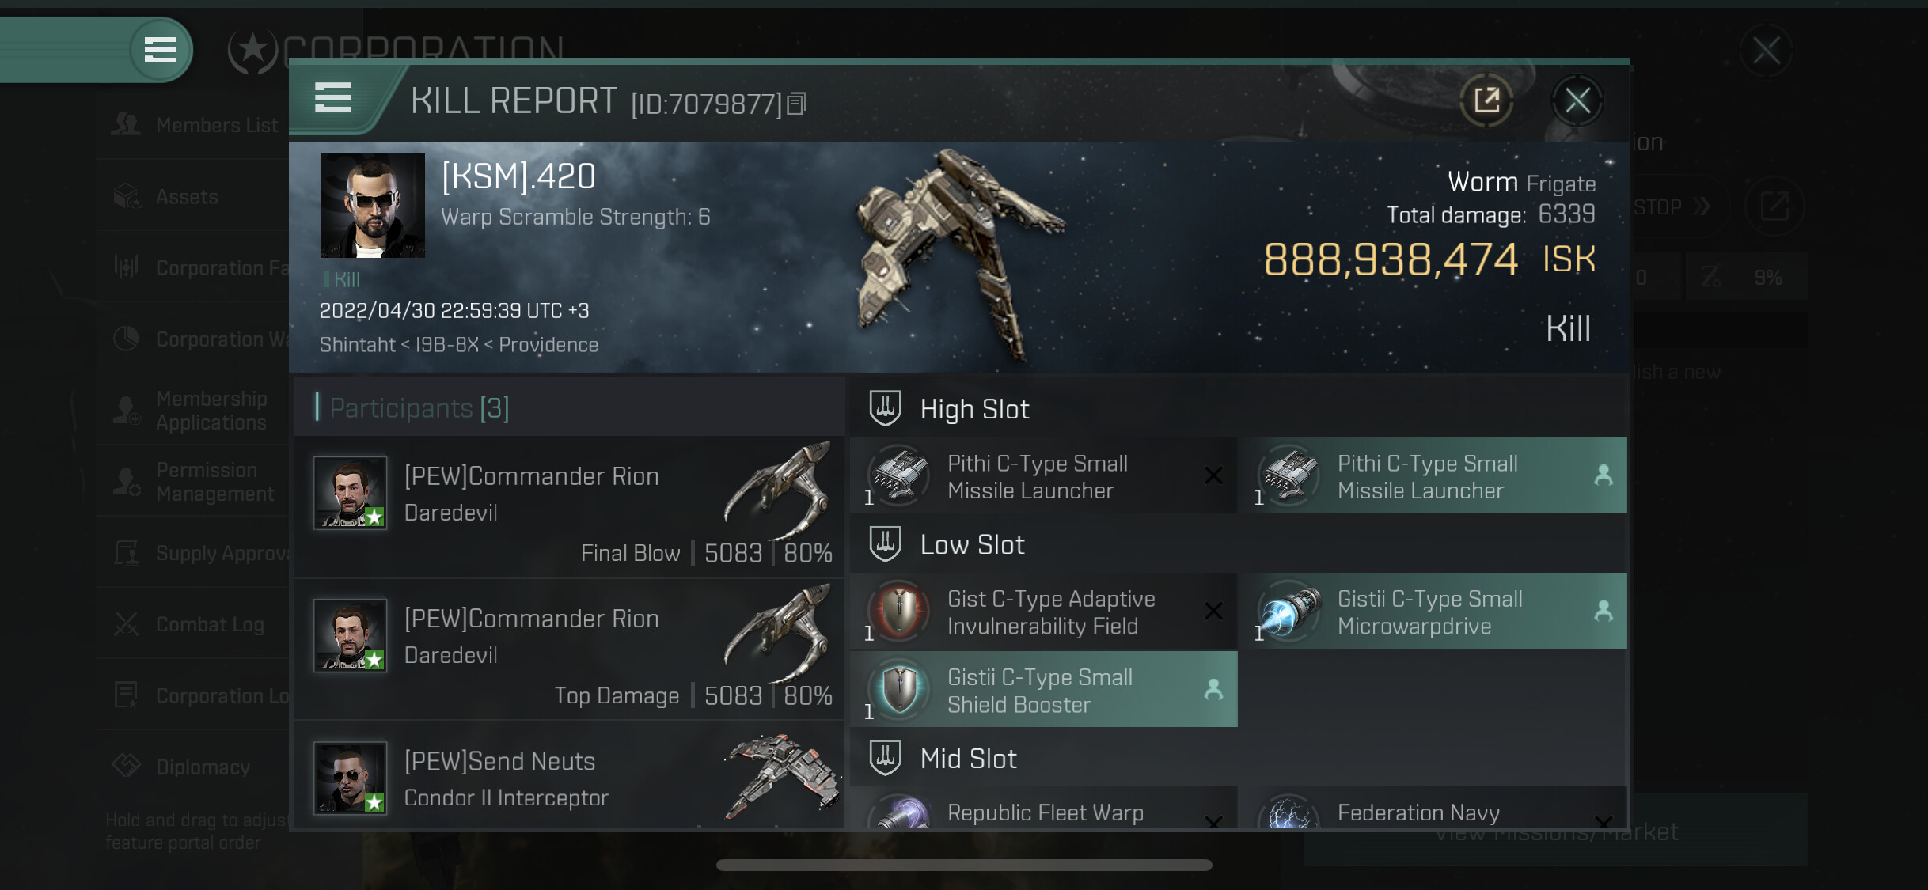Image resolution: width=1928 pixels, height=890 pixels.
Task: Open the Kill Report hamburger menu
Action: tap(333, 99)
